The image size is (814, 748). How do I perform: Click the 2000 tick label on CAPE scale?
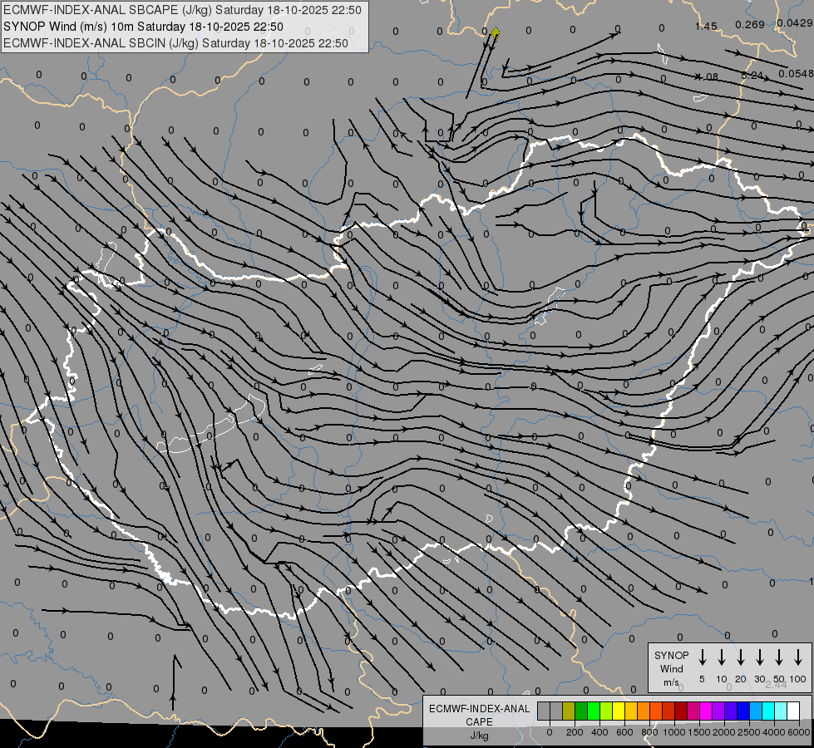pyautogui.click(x=724, y=732)
